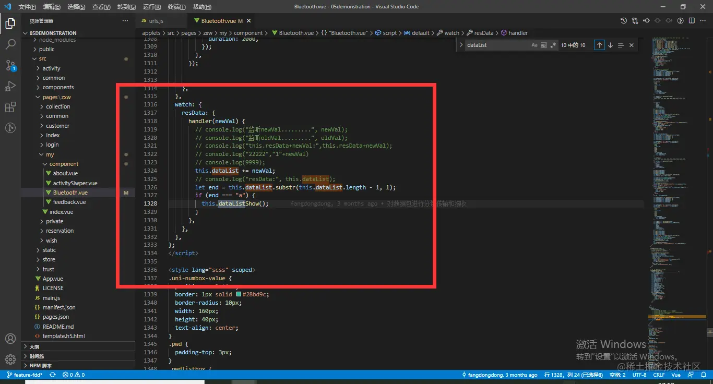
Task: Expand the activity folder
Action: coord(78,68)
